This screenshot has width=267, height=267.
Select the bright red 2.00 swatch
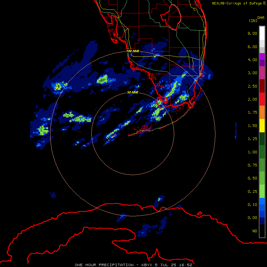coord(262,99)
